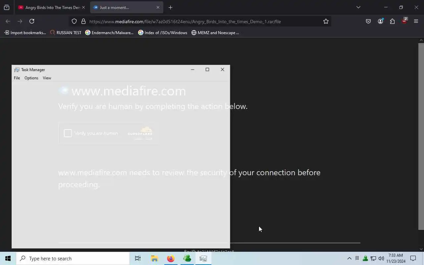Open the Windows Start menu

click(8, 258)
